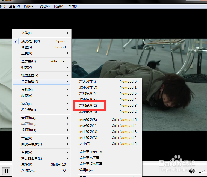
Task: Select 向下移动(D) menu item
Action: tap(106, 138)
